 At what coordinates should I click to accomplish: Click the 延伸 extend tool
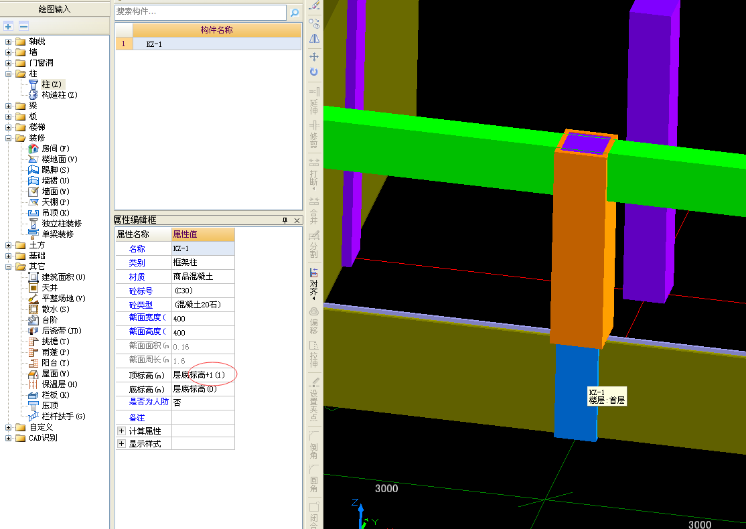[314, 101]
